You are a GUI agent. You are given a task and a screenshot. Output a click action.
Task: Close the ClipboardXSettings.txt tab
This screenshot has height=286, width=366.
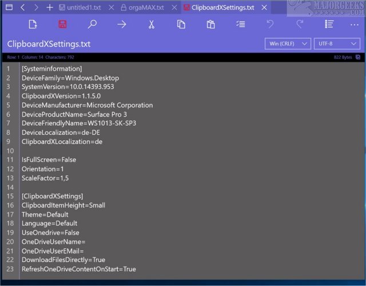coord(264,7)
